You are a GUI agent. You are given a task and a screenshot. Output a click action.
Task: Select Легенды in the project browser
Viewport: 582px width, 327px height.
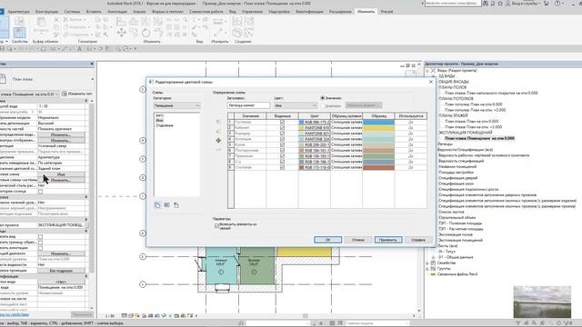pyautogui.click(x=445, y=144)
